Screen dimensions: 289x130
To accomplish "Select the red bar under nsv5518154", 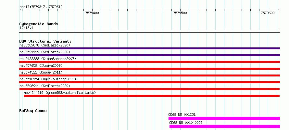I will click(149, 82).
